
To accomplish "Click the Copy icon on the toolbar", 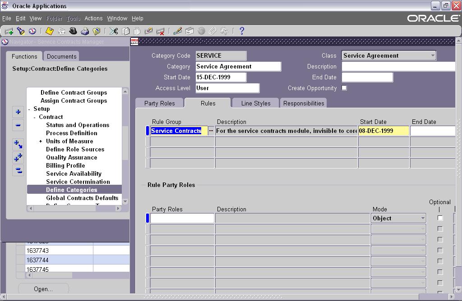I will point(125,31).
